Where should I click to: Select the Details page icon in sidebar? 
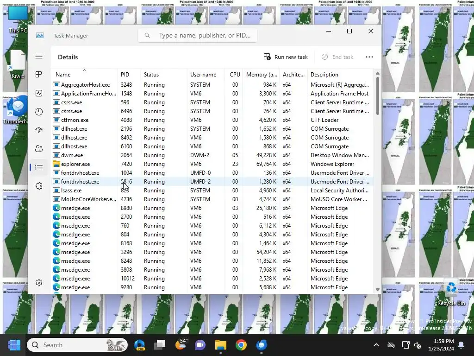[39, 167]
